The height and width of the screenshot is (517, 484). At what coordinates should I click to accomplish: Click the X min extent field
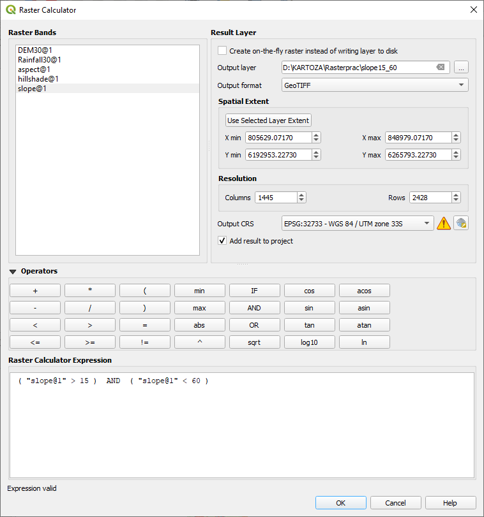(x=278, y=138)
